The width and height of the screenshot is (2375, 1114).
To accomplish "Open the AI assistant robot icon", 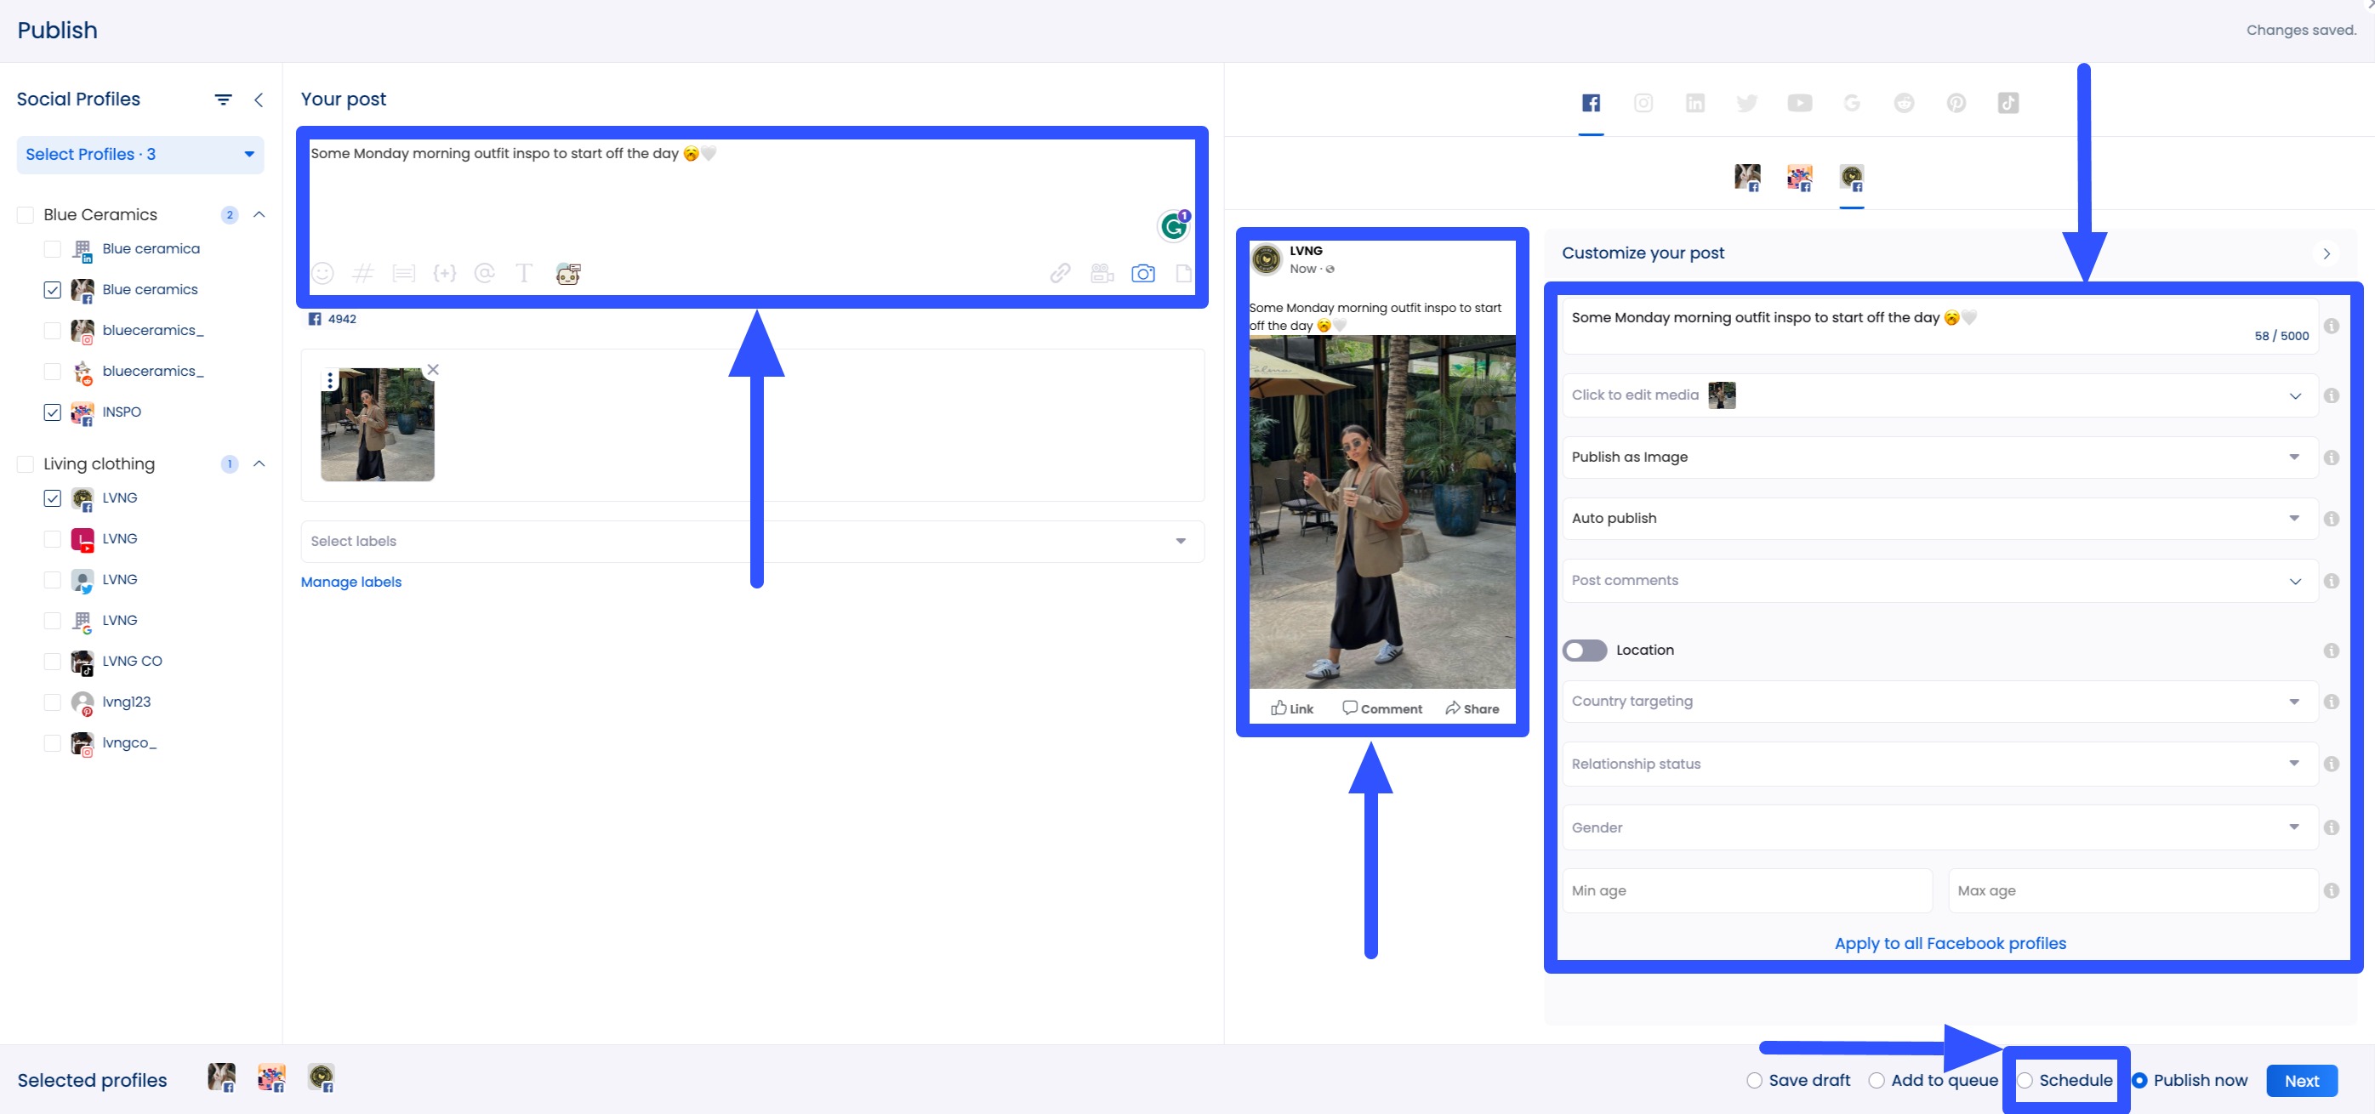I will point(567,273).
